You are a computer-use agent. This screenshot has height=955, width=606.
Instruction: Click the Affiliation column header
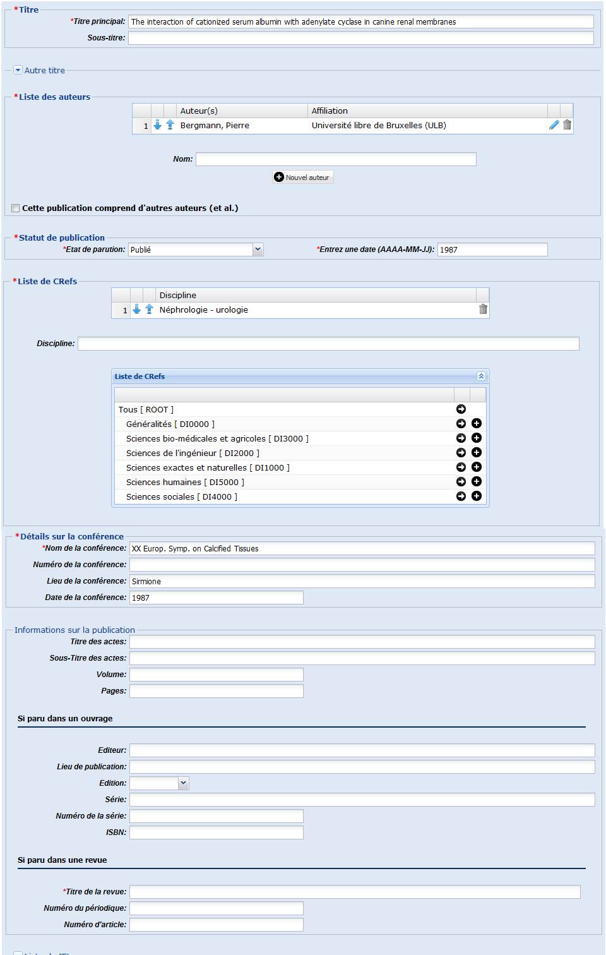(427, 111)
